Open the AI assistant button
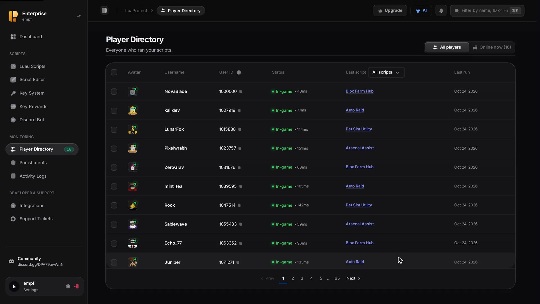The width and height of the screenshot is (540, 304). [x=421, y=10]
